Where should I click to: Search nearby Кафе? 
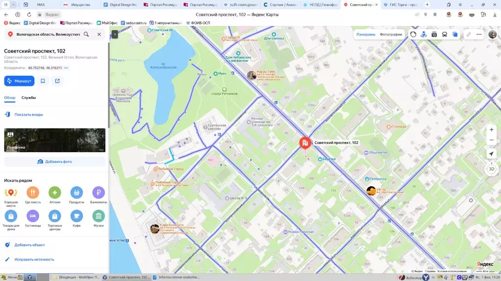tap(77, 219)
